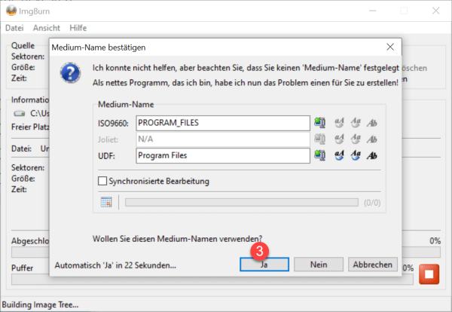The width and height of the screenshot is (452, 312).
Task: Click the medium name progress bar
Action: 242,203
